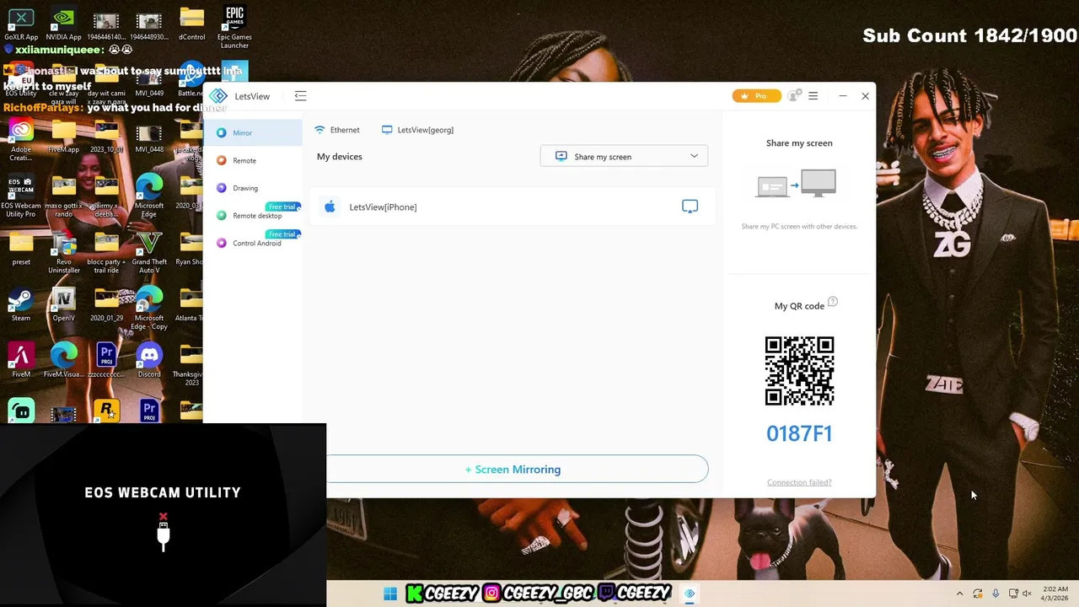Open the user account avatar icon
Viewport: 1079px width, 607px height.
click(x=793, y=96)
